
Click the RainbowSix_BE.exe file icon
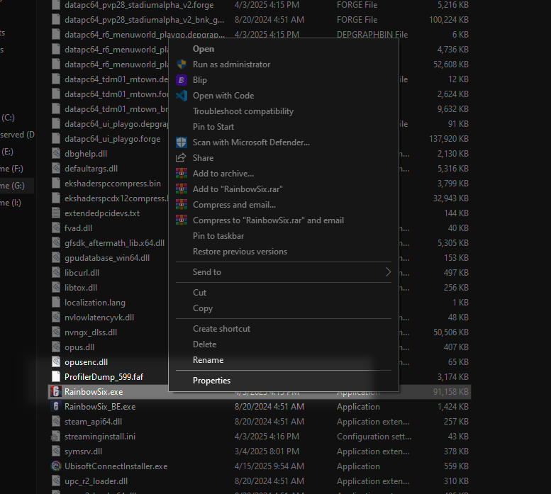(x=55, y=407)
